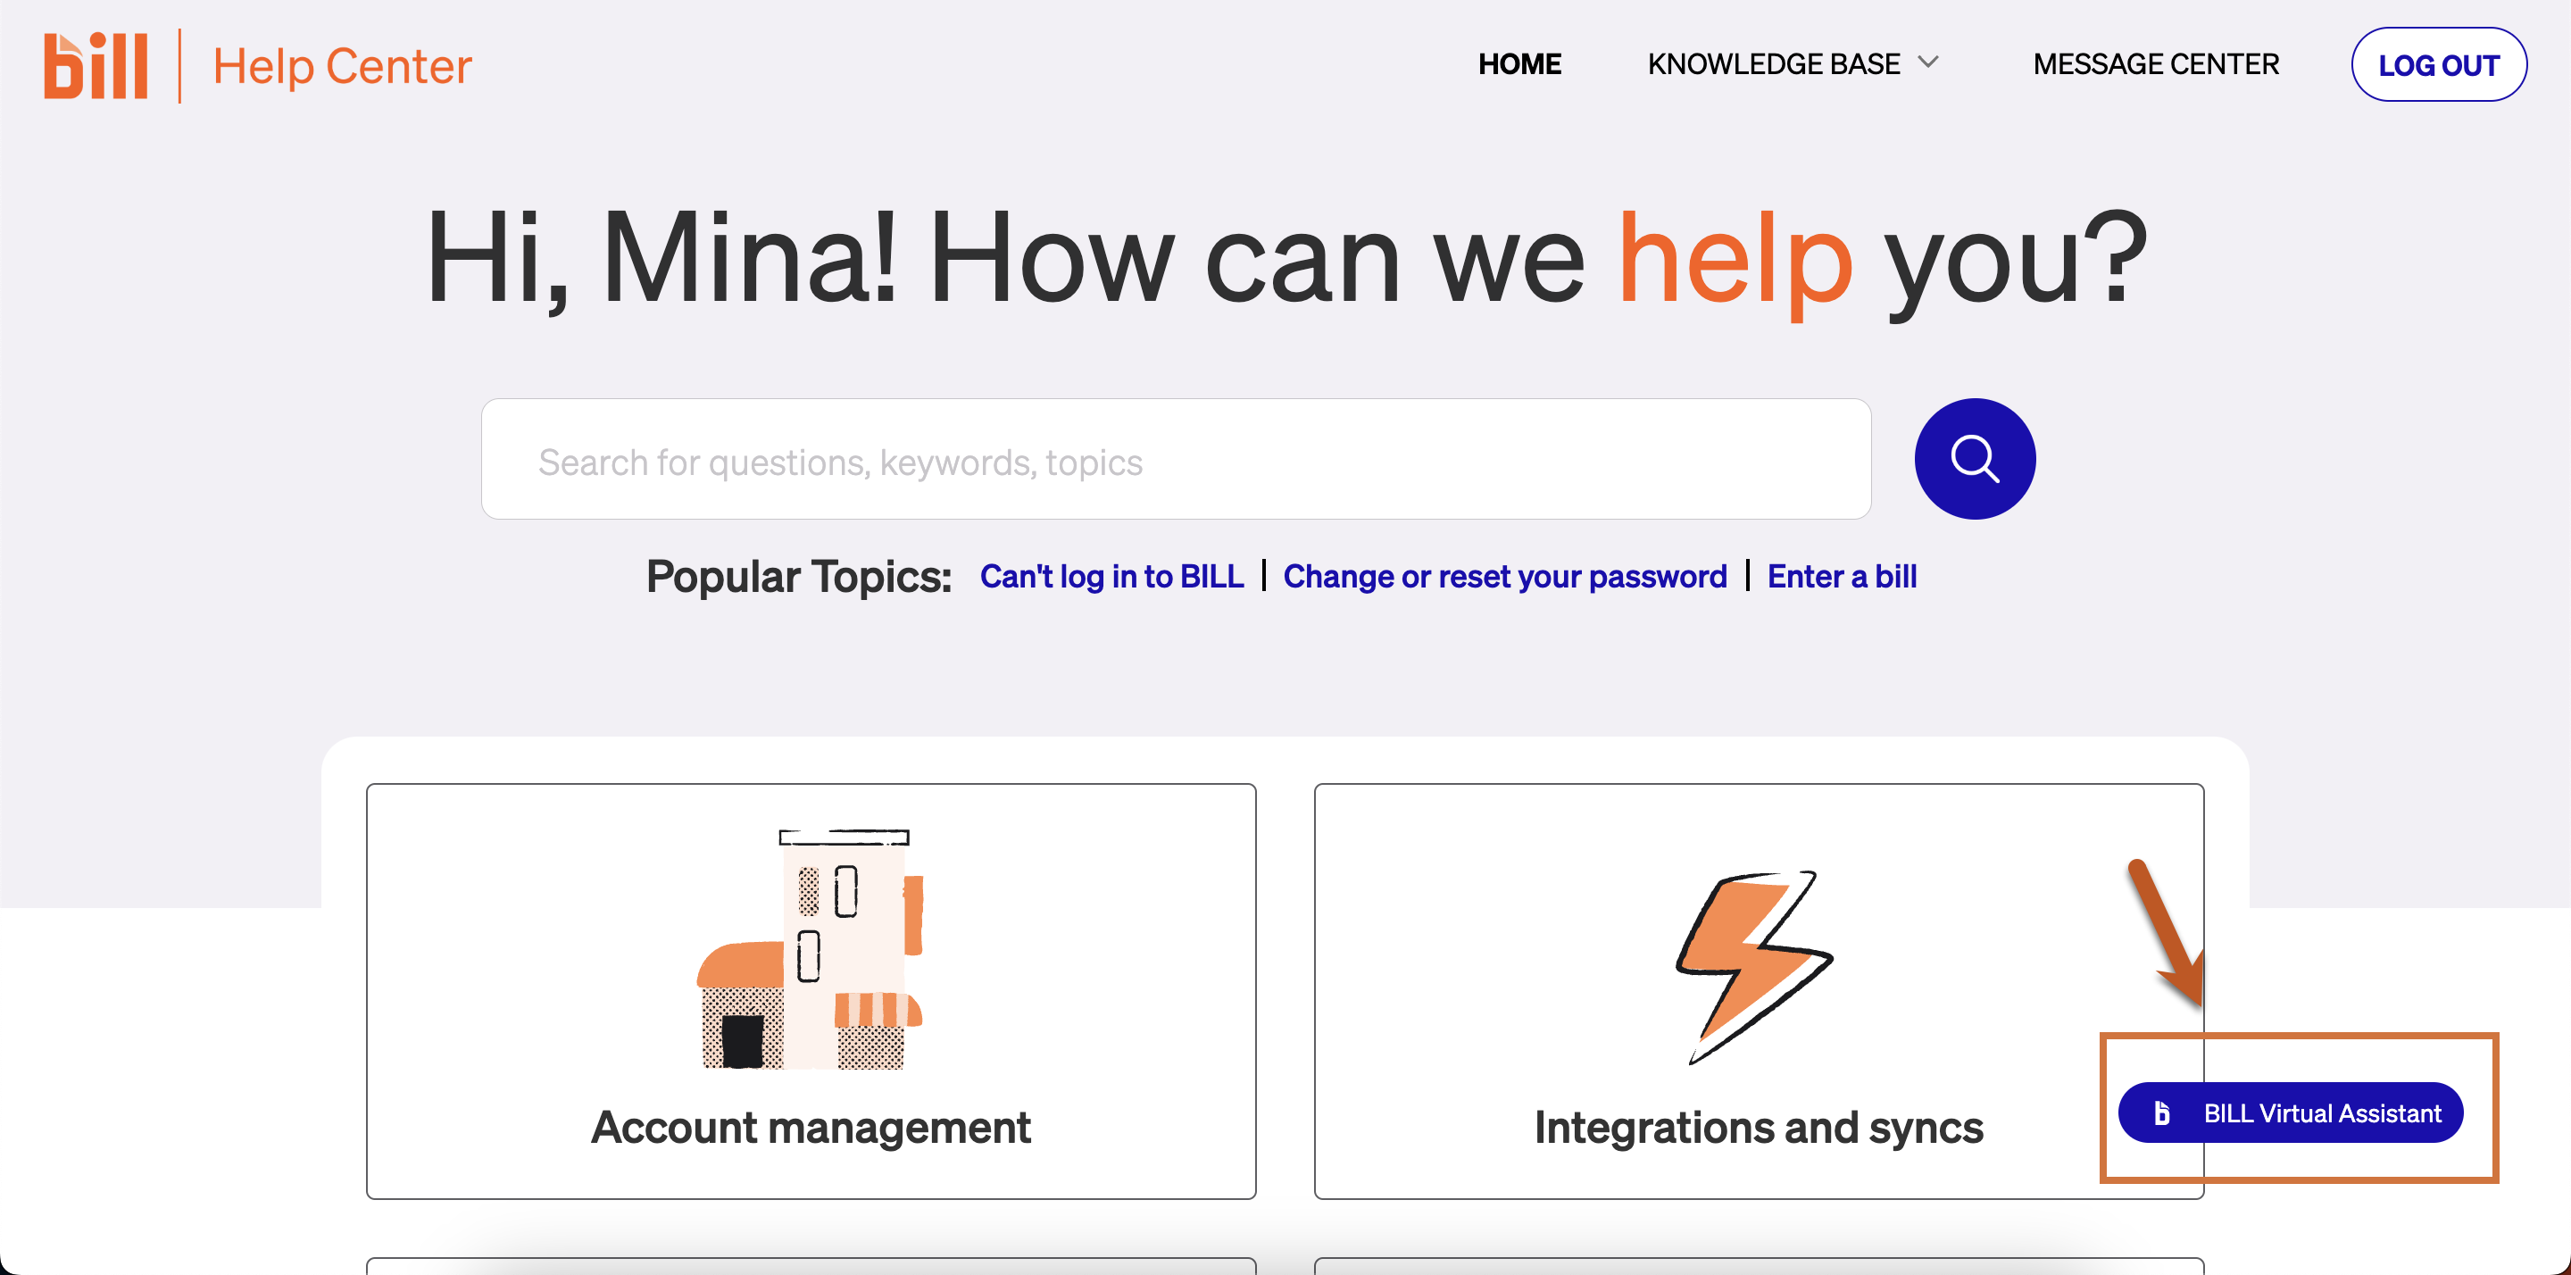Select the Enter a bill popular topic

[1842, 576]
